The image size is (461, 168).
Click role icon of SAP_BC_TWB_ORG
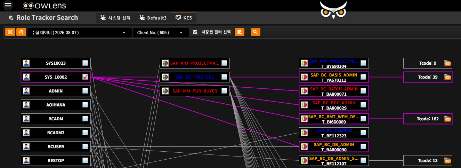coord(165,77)
